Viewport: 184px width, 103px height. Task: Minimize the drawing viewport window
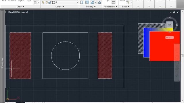(170, 12)
